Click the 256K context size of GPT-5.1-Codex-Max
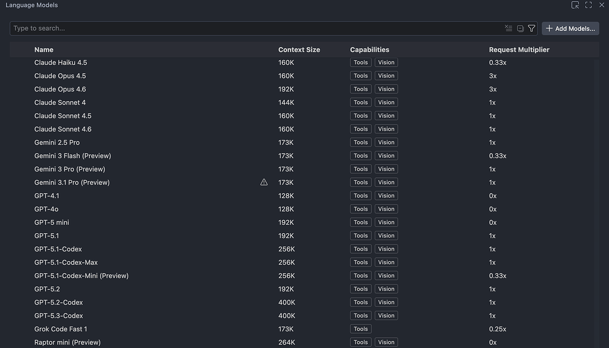This screenshot has height=348, width=609. (x=287, y=262)
